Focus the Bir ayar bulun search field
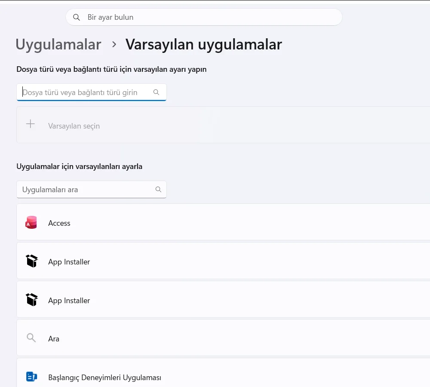The height and width of the screenshot is (387, 430). click(x=204, y=17)
